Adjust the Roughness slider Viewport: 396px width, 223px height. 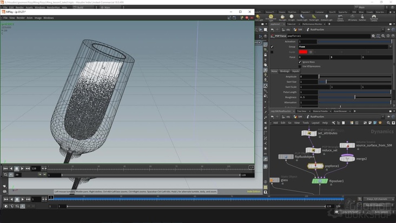355,97
